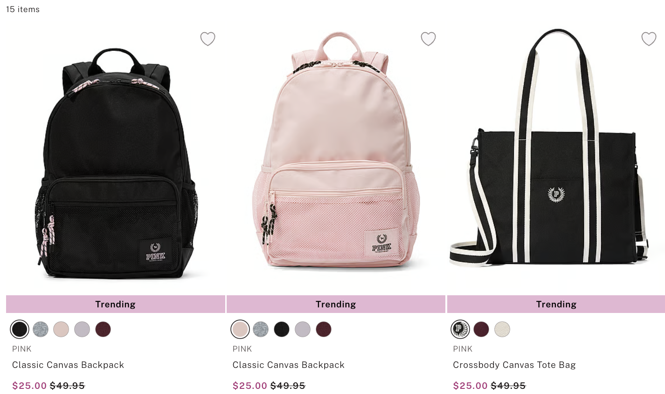Click heart icon on pink backpack
This screenshot has width=665, height=394.
tap(428, 39)
